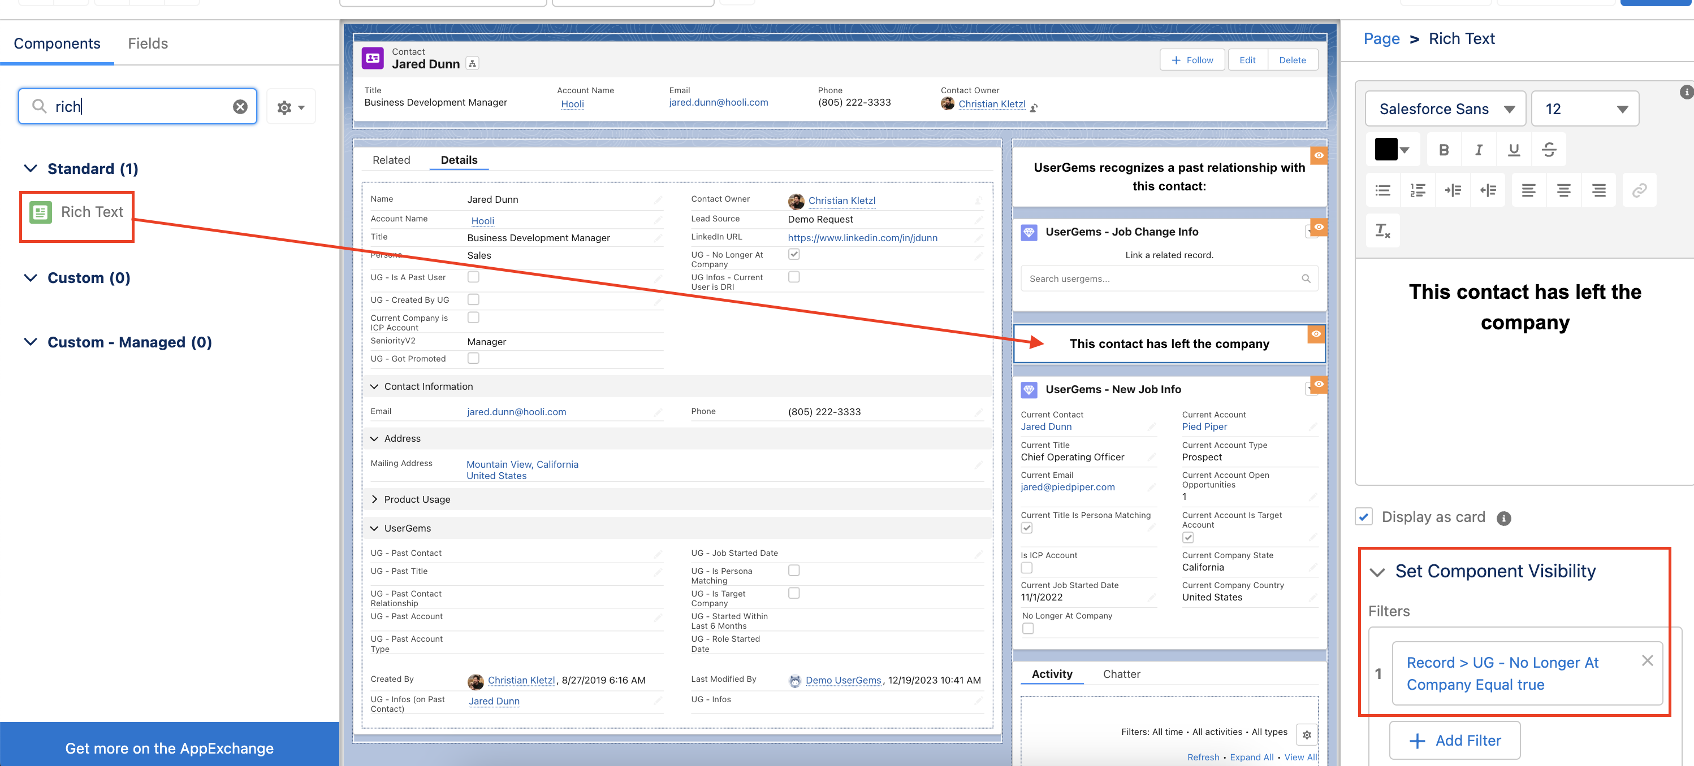
Task: Insert a numbered list
Action: pos(1418,190)
